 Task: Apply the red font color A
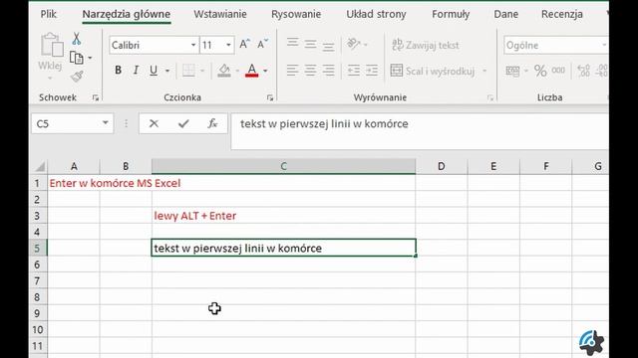coord(252,71)
